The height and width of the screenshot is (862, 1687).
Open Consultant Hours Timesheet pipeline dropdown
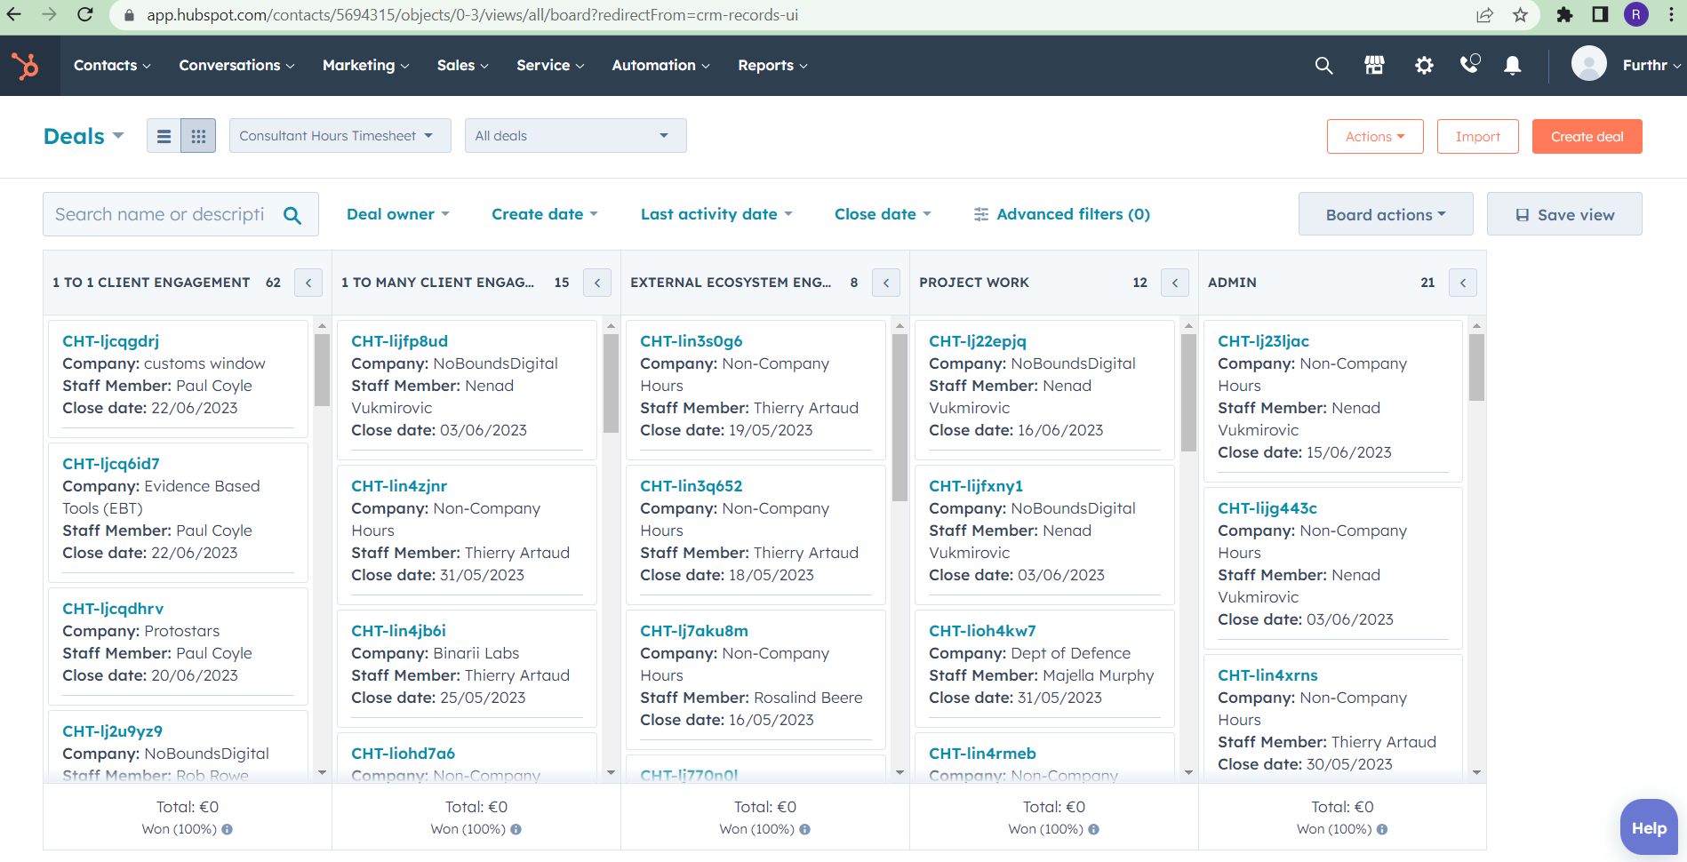click(x=340, y=136)
